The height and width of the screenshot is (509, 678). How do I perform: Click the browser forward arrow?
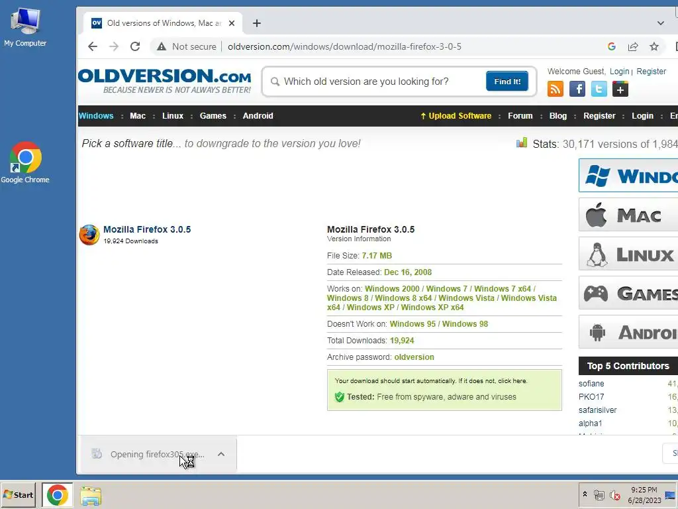click(114, 46)
